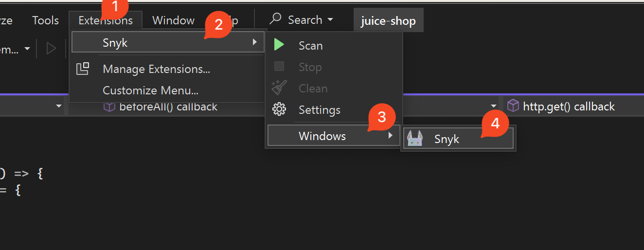Open the Extensions menu
The height and width of the screenshot is (250, 644).
pos(106,20)
